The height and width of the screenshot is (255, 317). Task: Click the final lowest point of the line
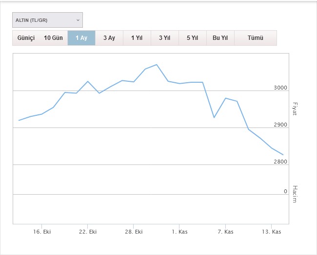point(283,155)
